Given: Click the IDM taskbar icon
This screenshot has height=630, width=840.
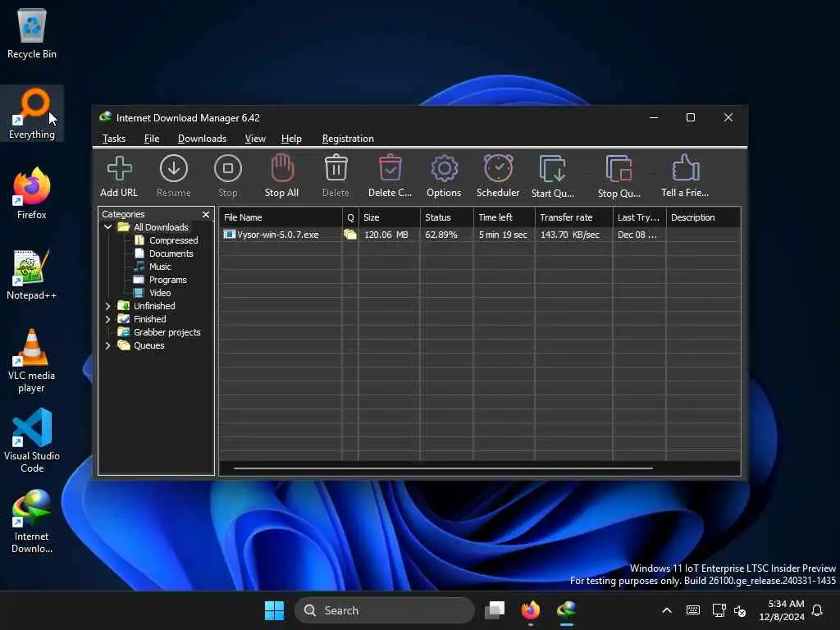Looking at the screenshot, I should pos(566,610).
